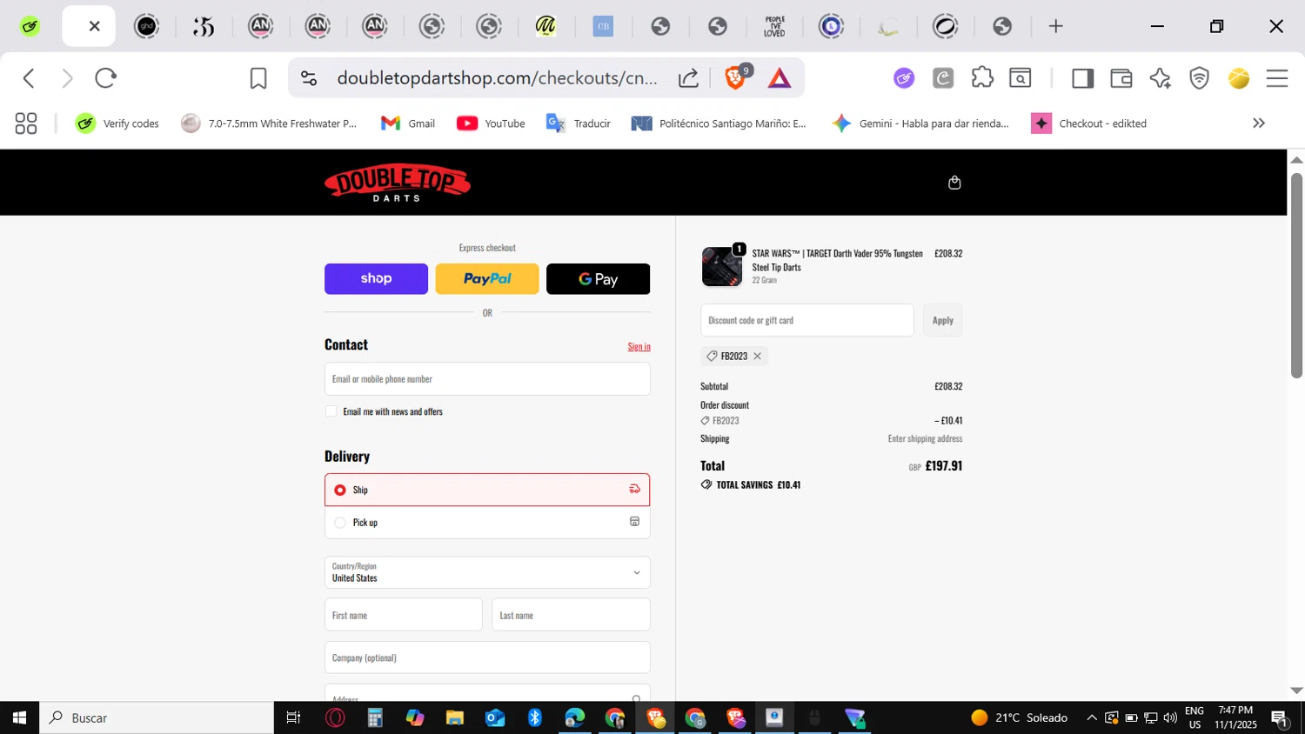Focus the First name field
Viewport: 1305px width, 734px height.
(x=404, y=615)
